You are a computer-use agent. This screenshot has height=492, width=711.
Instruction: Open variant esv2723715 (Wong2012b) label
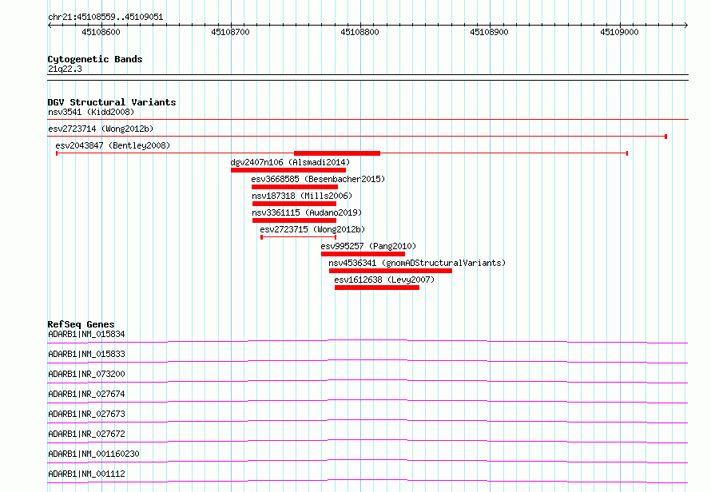click(x=312, y=229)
